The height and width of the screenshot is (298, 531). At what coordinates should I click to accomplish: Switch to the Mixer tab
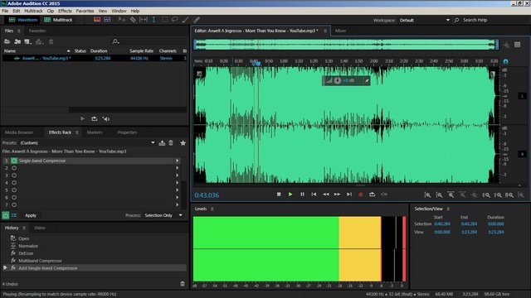pyautogui.click(x=341, y=31)
